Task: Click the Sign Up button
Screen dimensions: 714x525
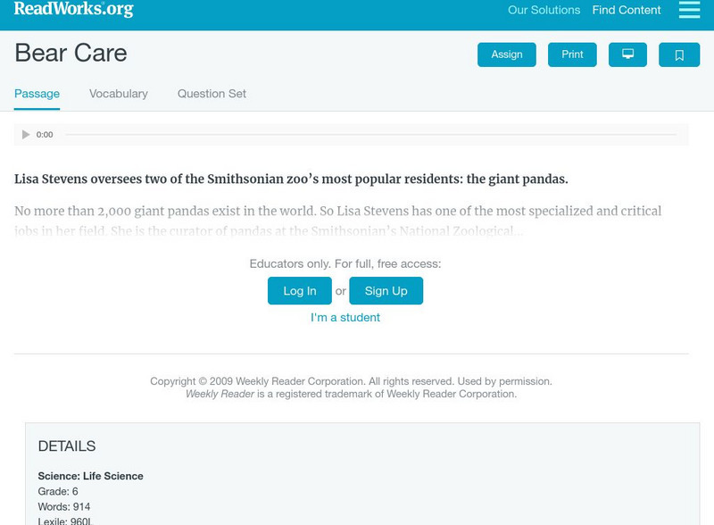Action: 386,291
